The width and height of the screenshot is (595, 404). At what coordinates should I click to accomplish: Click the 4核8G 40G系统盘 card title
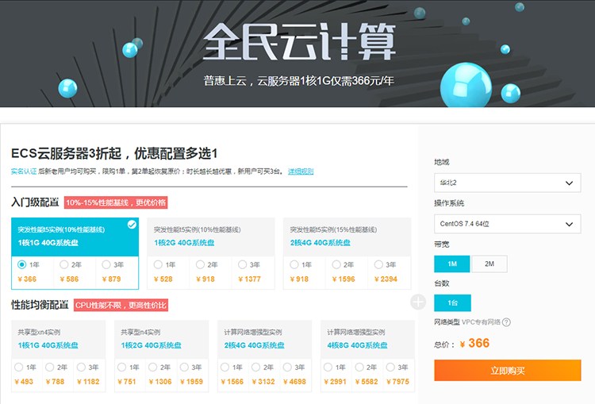pos(357,345)
